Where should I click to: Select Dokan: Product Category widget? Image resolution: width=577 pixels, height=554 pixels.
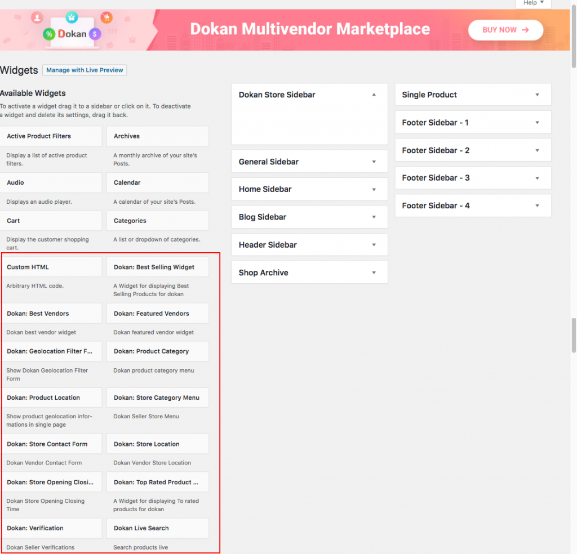(158, 351)
